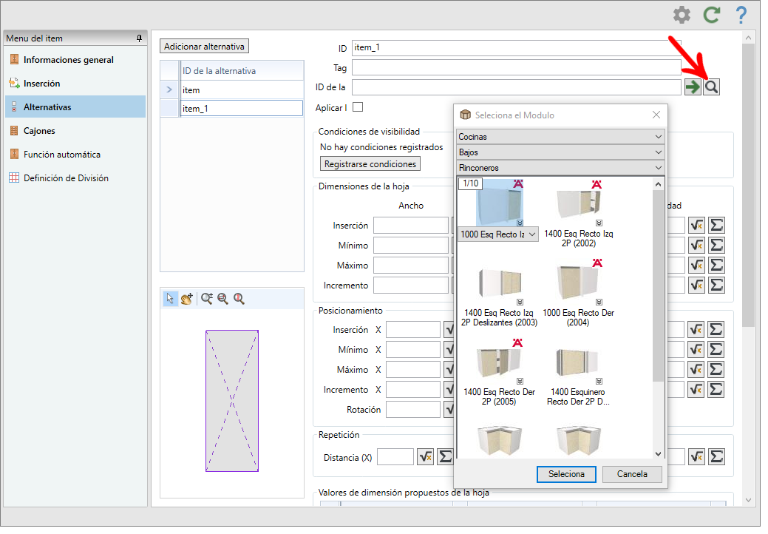Expand the Cocinas dropdown
Image resolution: width=768 pixels, height=534 pixels.
[560, 137]
